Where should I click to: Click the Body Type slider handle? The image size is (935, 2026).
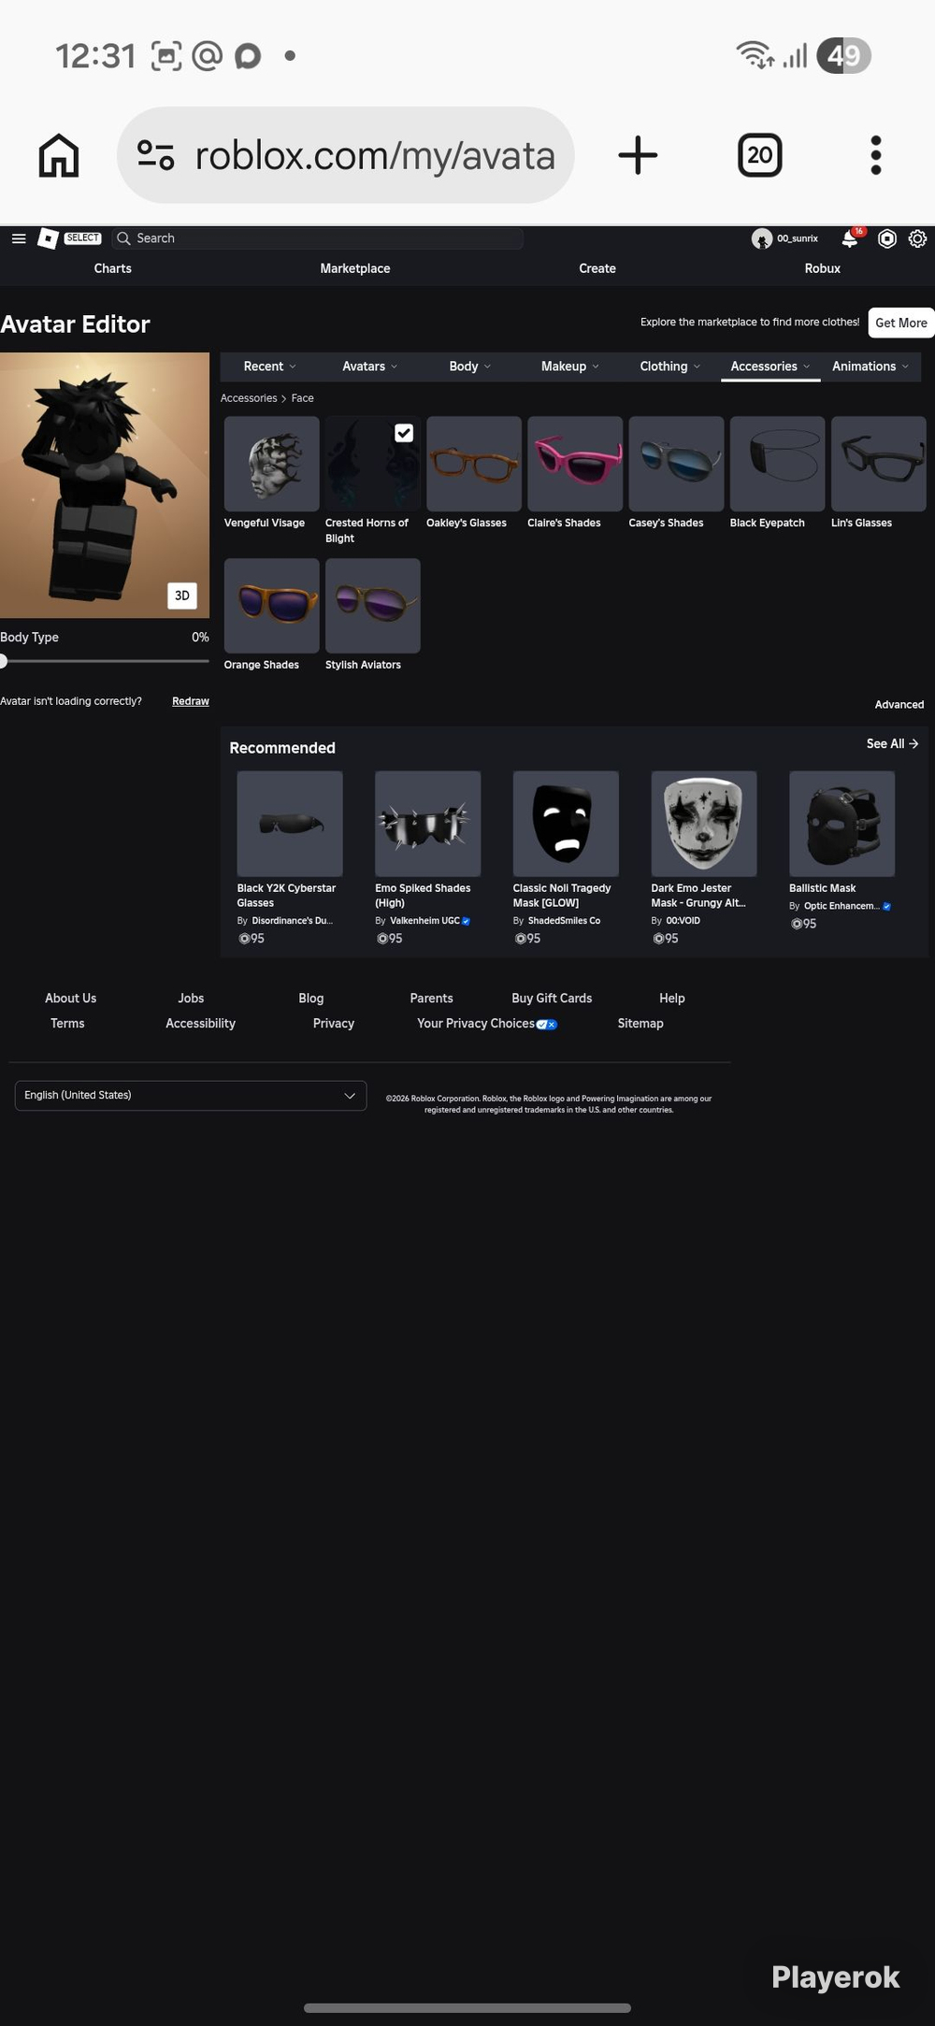tap(3, 661)
